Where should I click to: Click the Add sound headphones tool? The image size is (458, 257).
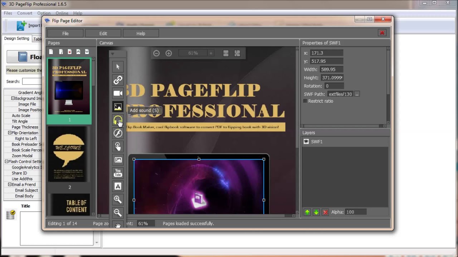click(x=118, y=120)
